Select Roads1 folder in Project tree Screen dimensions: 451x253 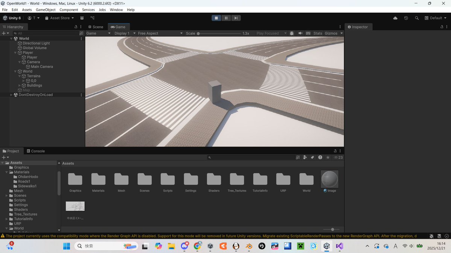tap(24, 181)
